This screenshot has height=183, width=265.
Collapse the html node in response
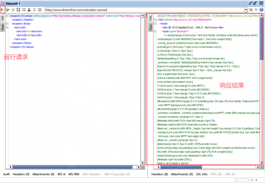pyautogui.click(x=155, y=20)
